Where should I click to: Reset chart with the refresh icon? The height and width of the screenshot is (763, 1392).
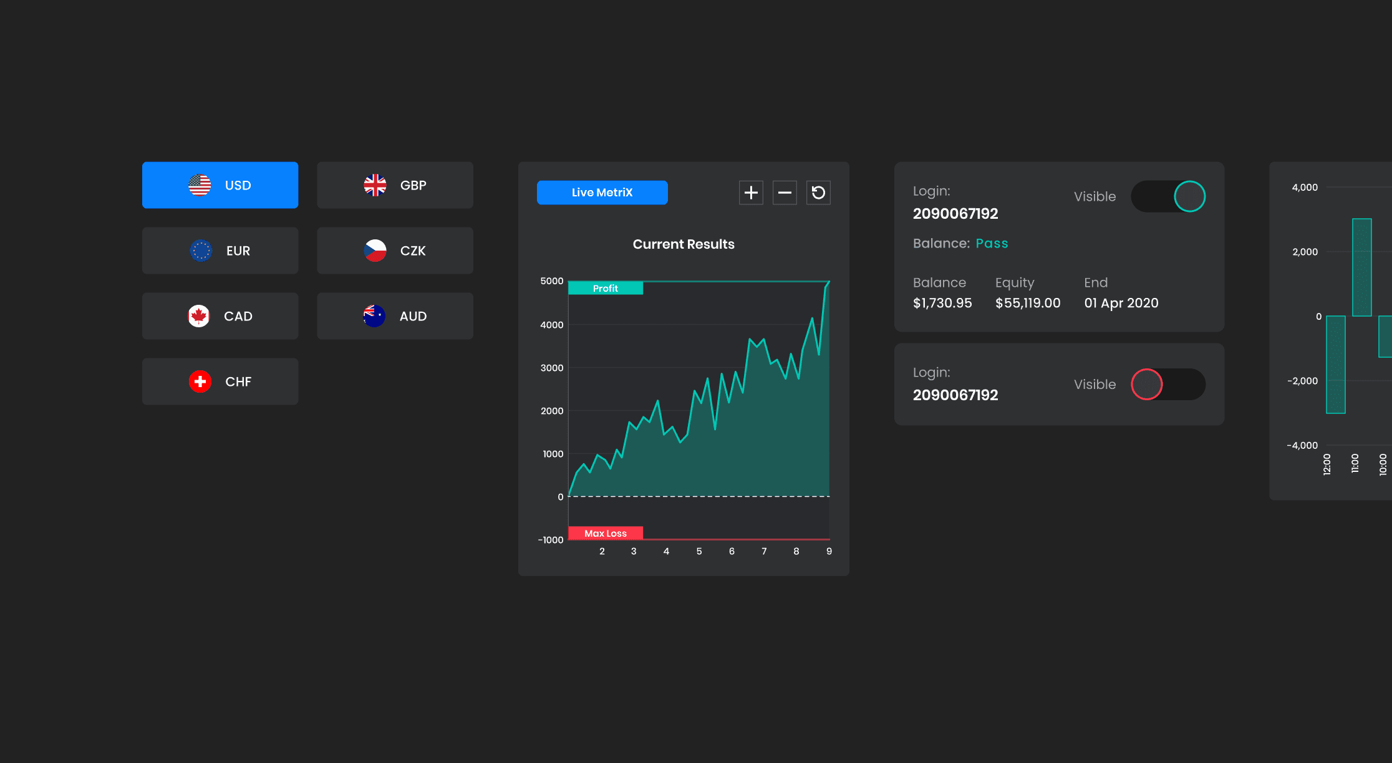[x=818, y=193]
